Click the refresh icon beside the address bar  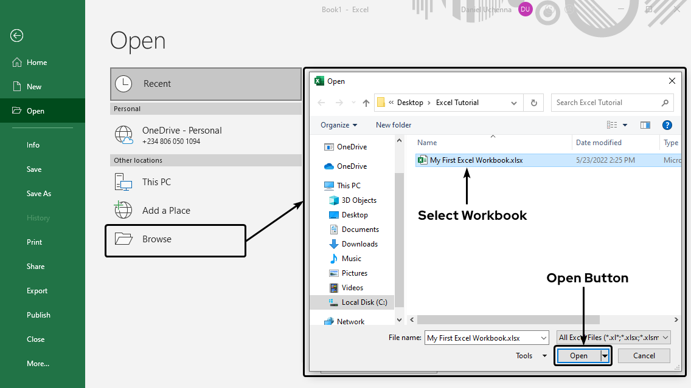(533, 103)
